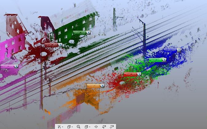Open the navigation mode dropdown arrow

point(63,127)
